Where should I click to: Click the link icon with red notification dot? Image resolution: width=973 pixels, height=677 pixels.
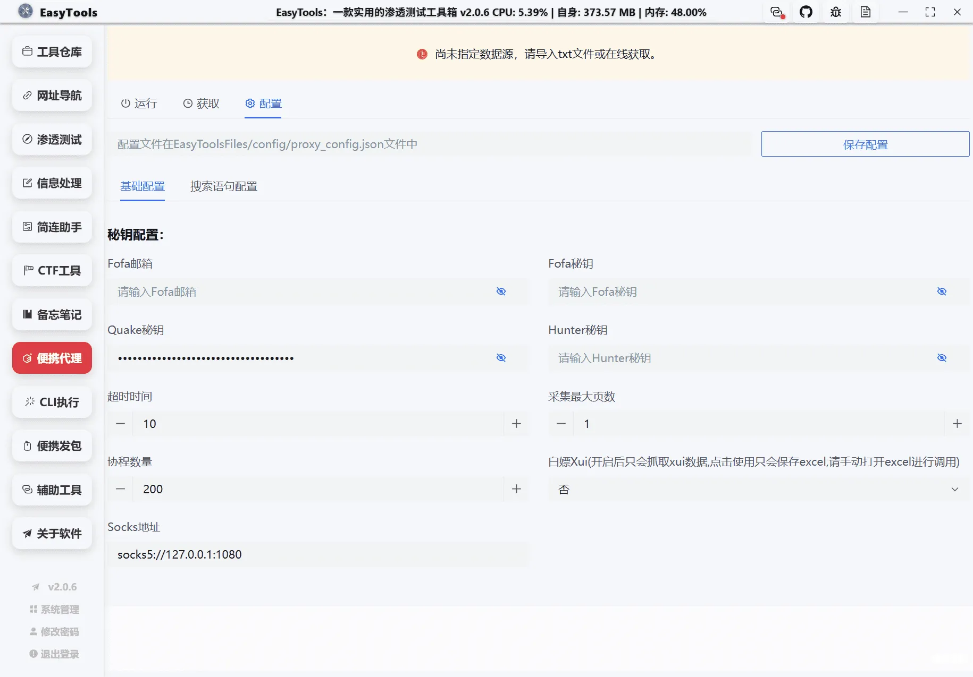point(776,12)
